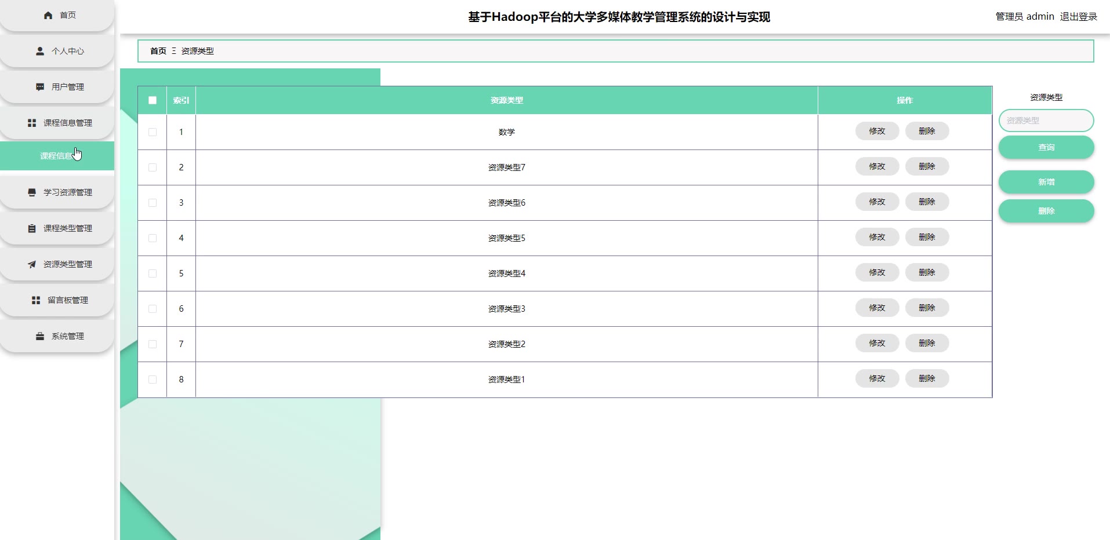Edit the 资源类型5 row with 修改
Image resolution: width=1110 pixels, height=540 pixels.
point(877,237)
